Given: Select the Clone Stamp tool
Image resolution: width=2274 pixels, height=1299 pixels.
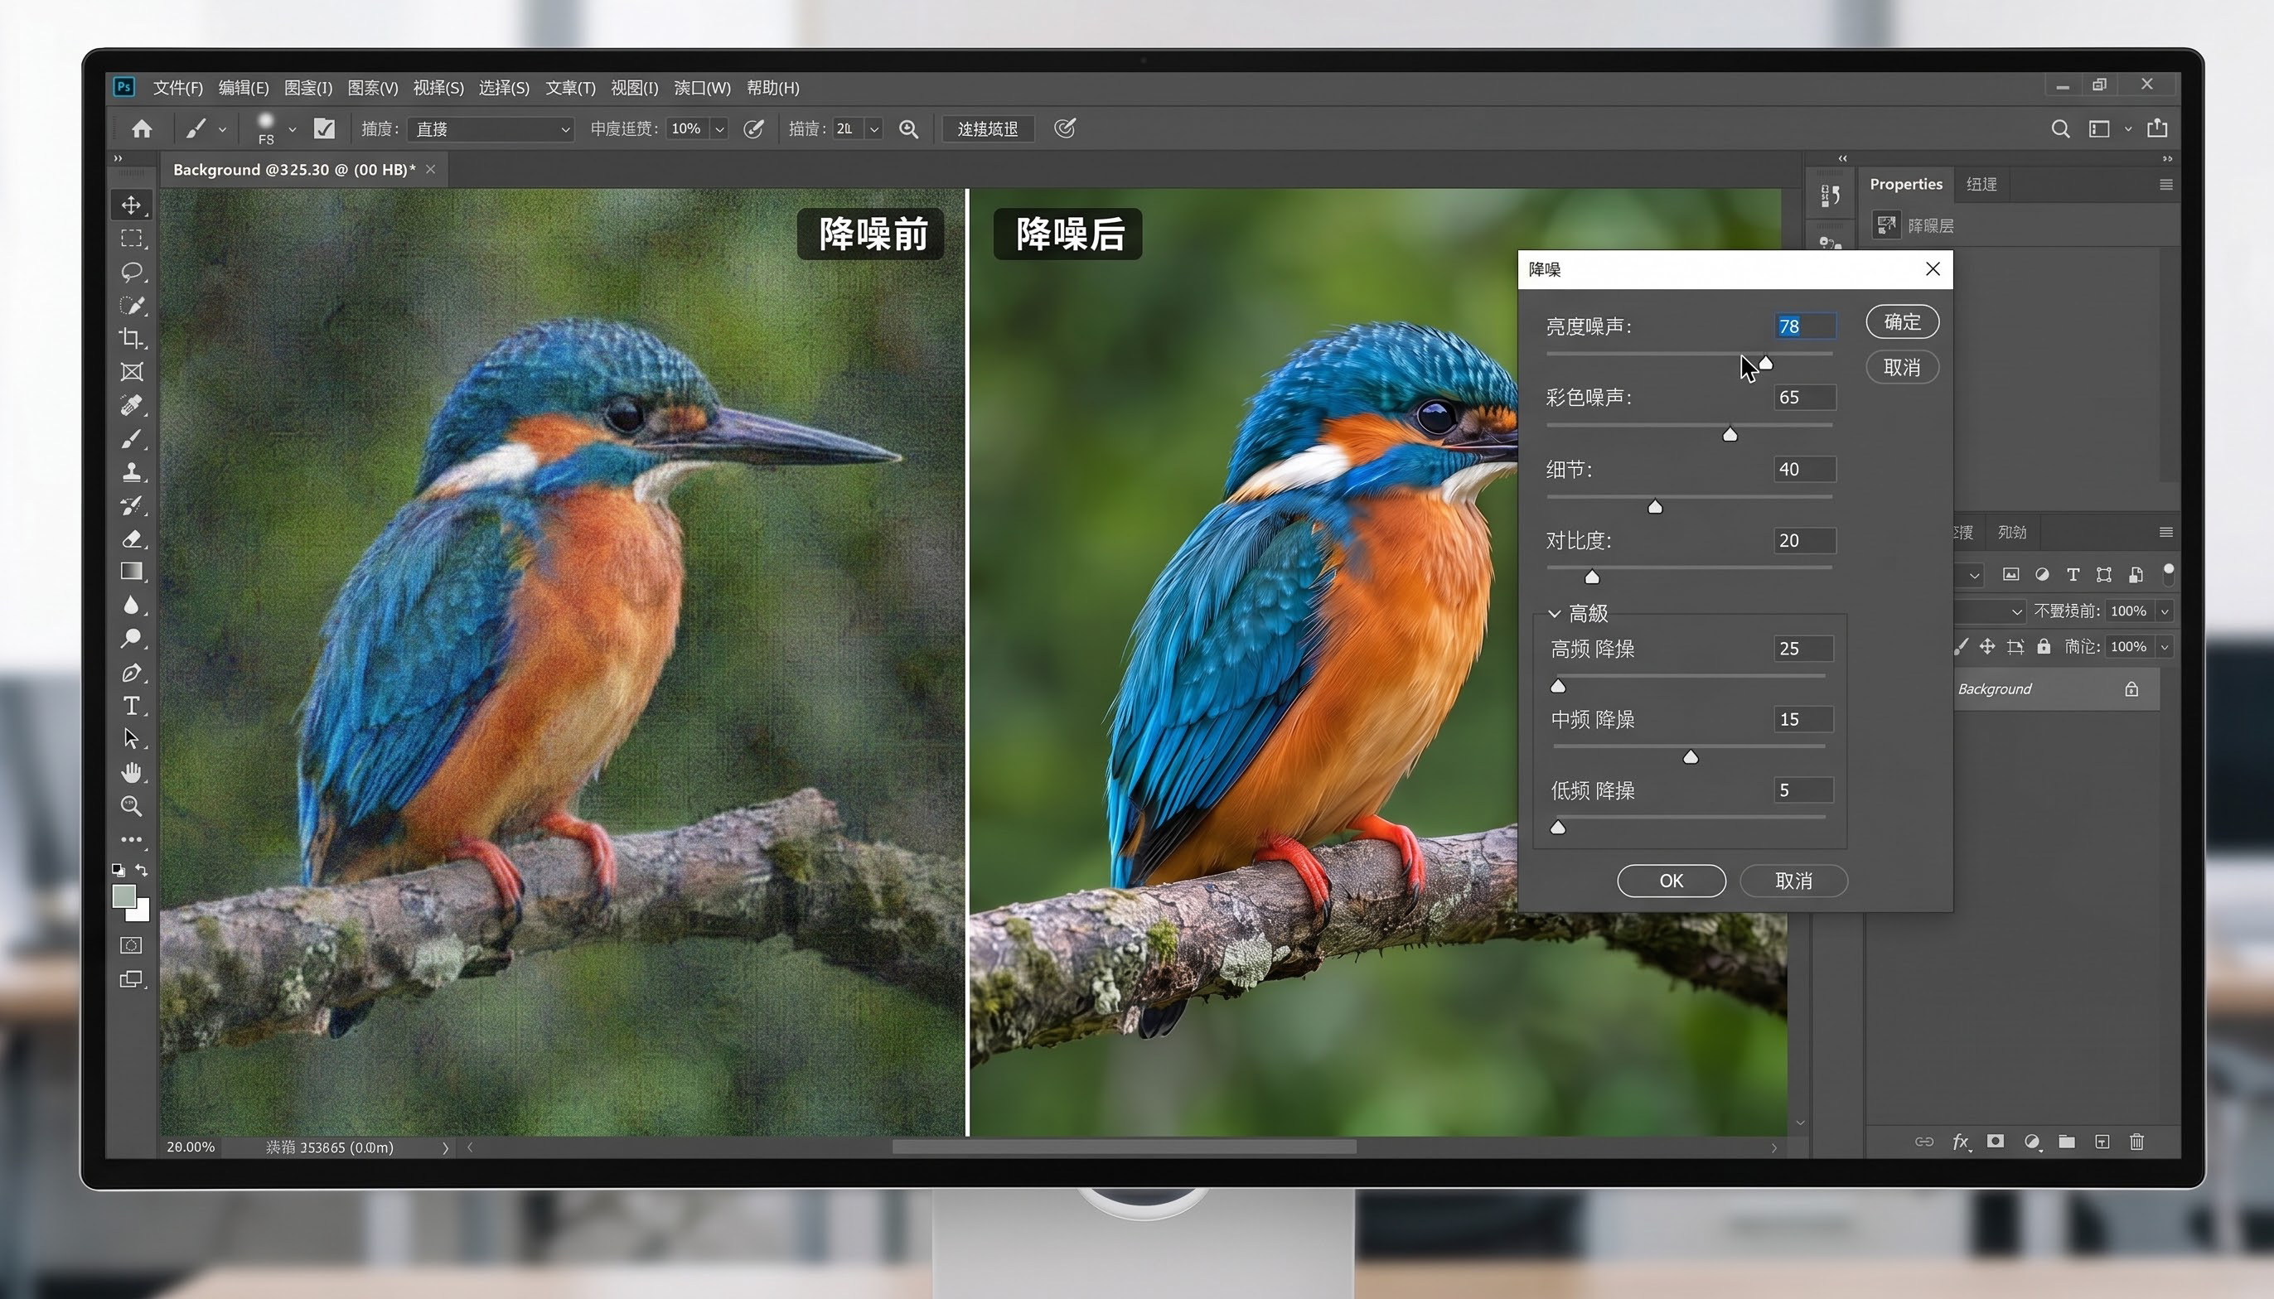Looking at the screenshot, I should tap(131, 472).
